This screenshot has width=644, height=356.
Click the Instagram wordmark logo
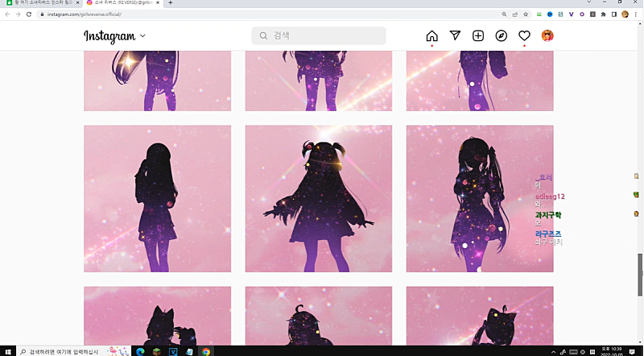pyautogui.click(x=109, y=36)
